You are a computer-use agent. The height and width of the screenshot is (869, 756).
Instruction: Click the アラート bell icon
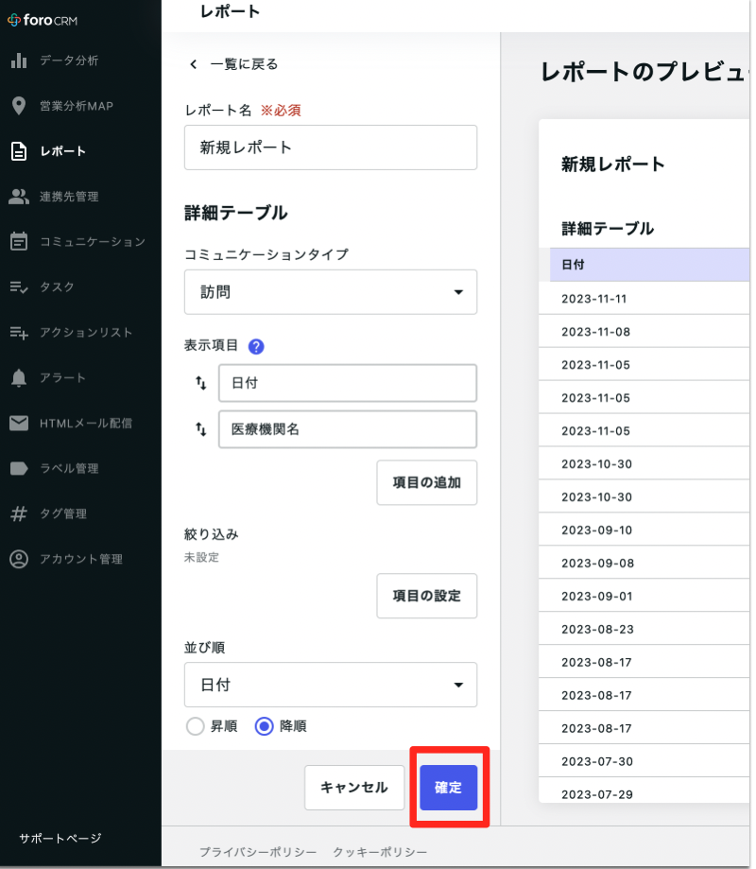pyautogui.click(x=19, y=378)
